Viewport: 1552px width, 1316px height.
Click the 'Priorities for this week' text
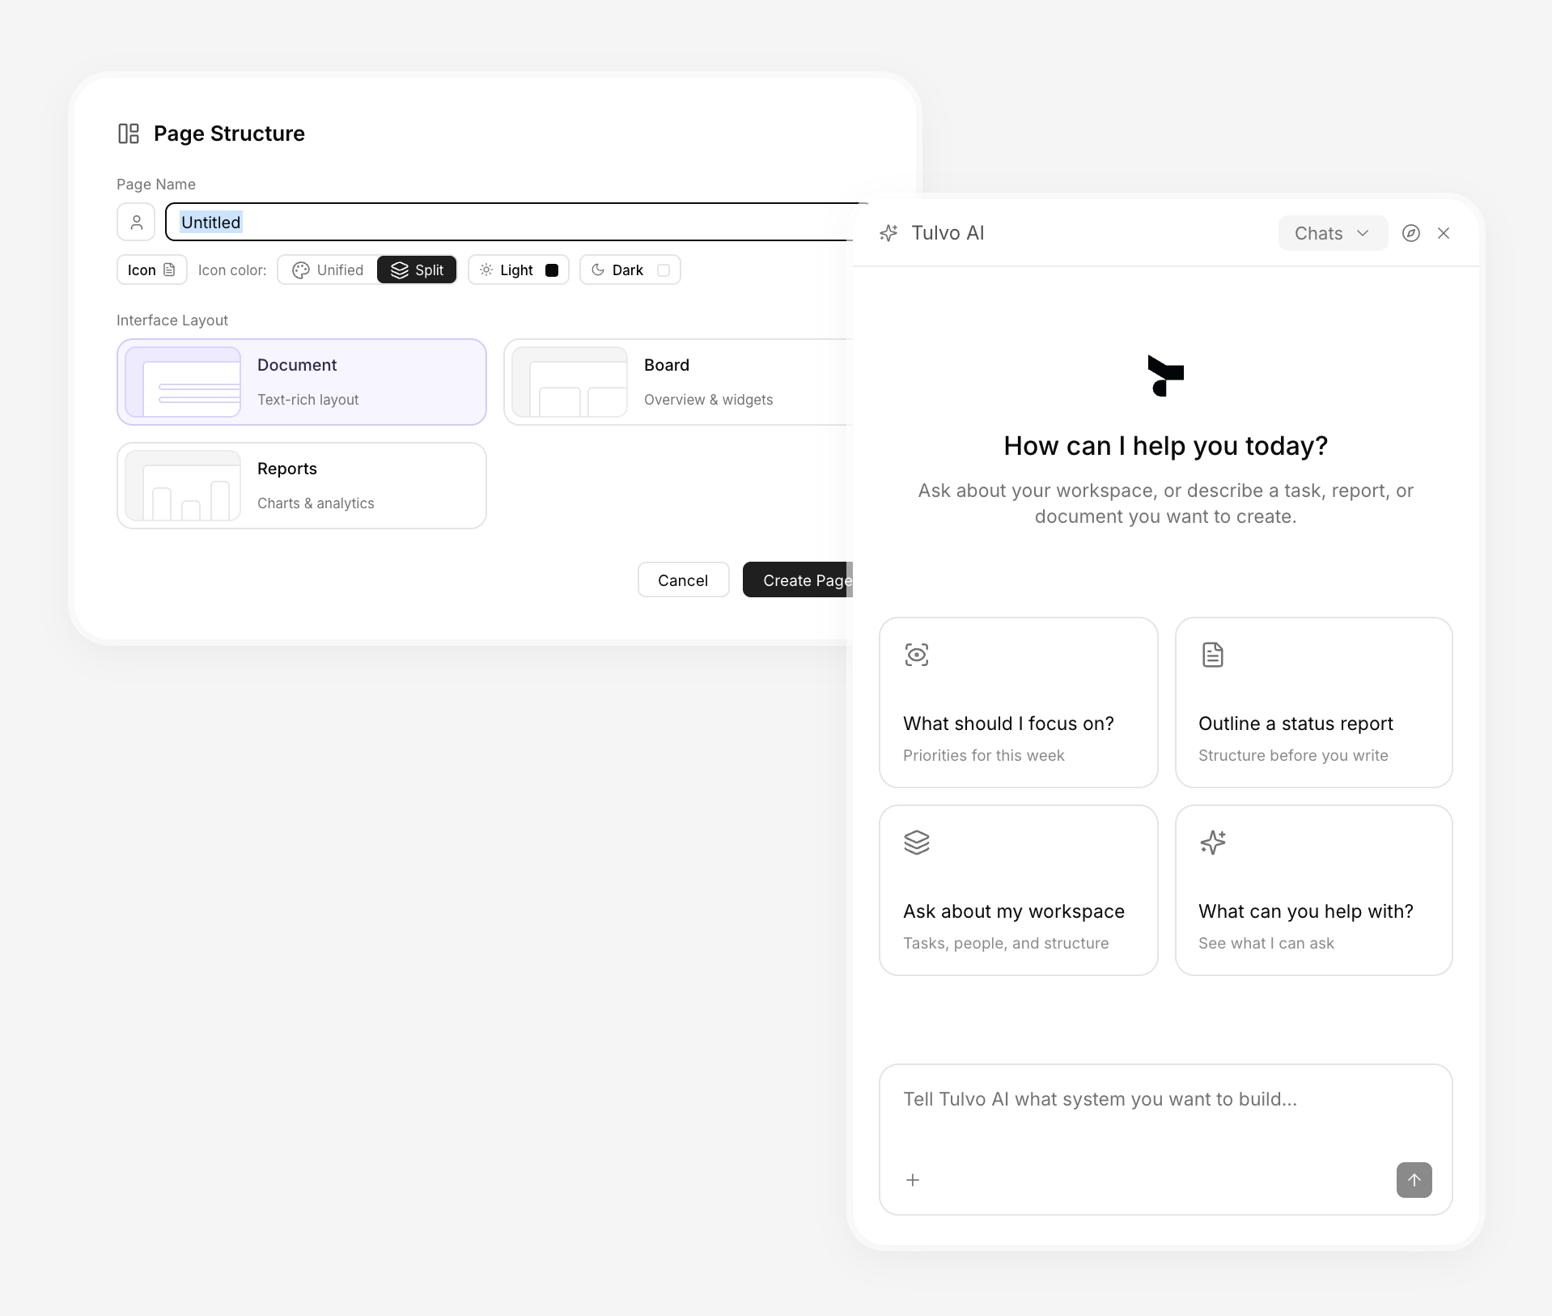983,755
